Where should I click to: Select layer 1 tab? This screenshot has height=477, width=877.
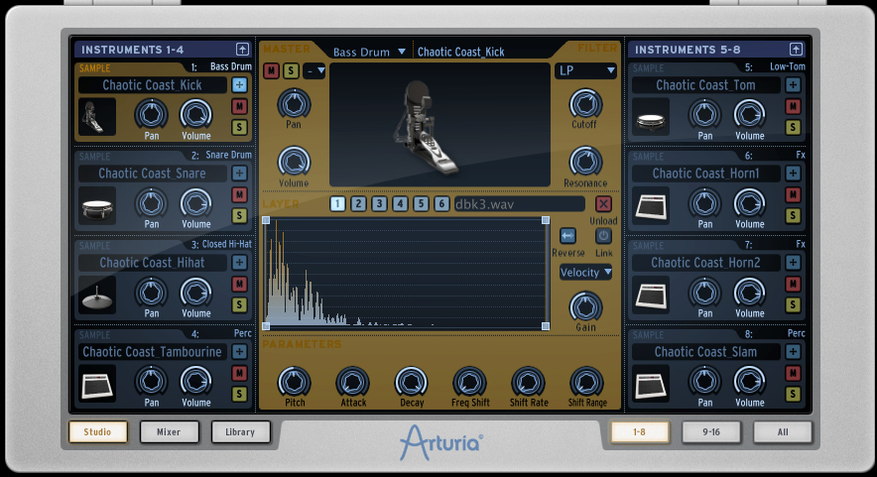click(x=338, y=204)
